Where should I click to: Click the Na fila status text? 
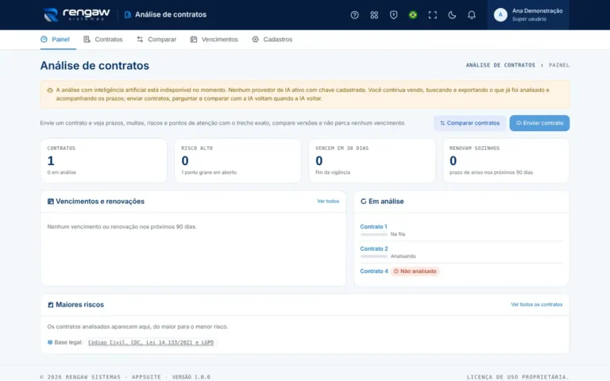coord(398,234)
